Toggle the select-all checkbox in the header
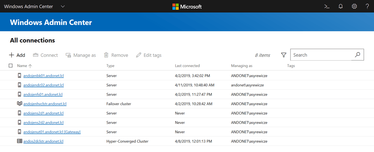The height and width of the screenshot is (152, 374). tap(10, 66)
